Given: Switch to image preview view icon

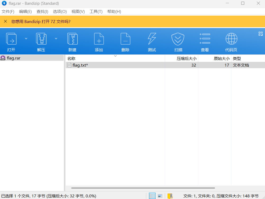Looking at the screenshot, I should point(160,196).
